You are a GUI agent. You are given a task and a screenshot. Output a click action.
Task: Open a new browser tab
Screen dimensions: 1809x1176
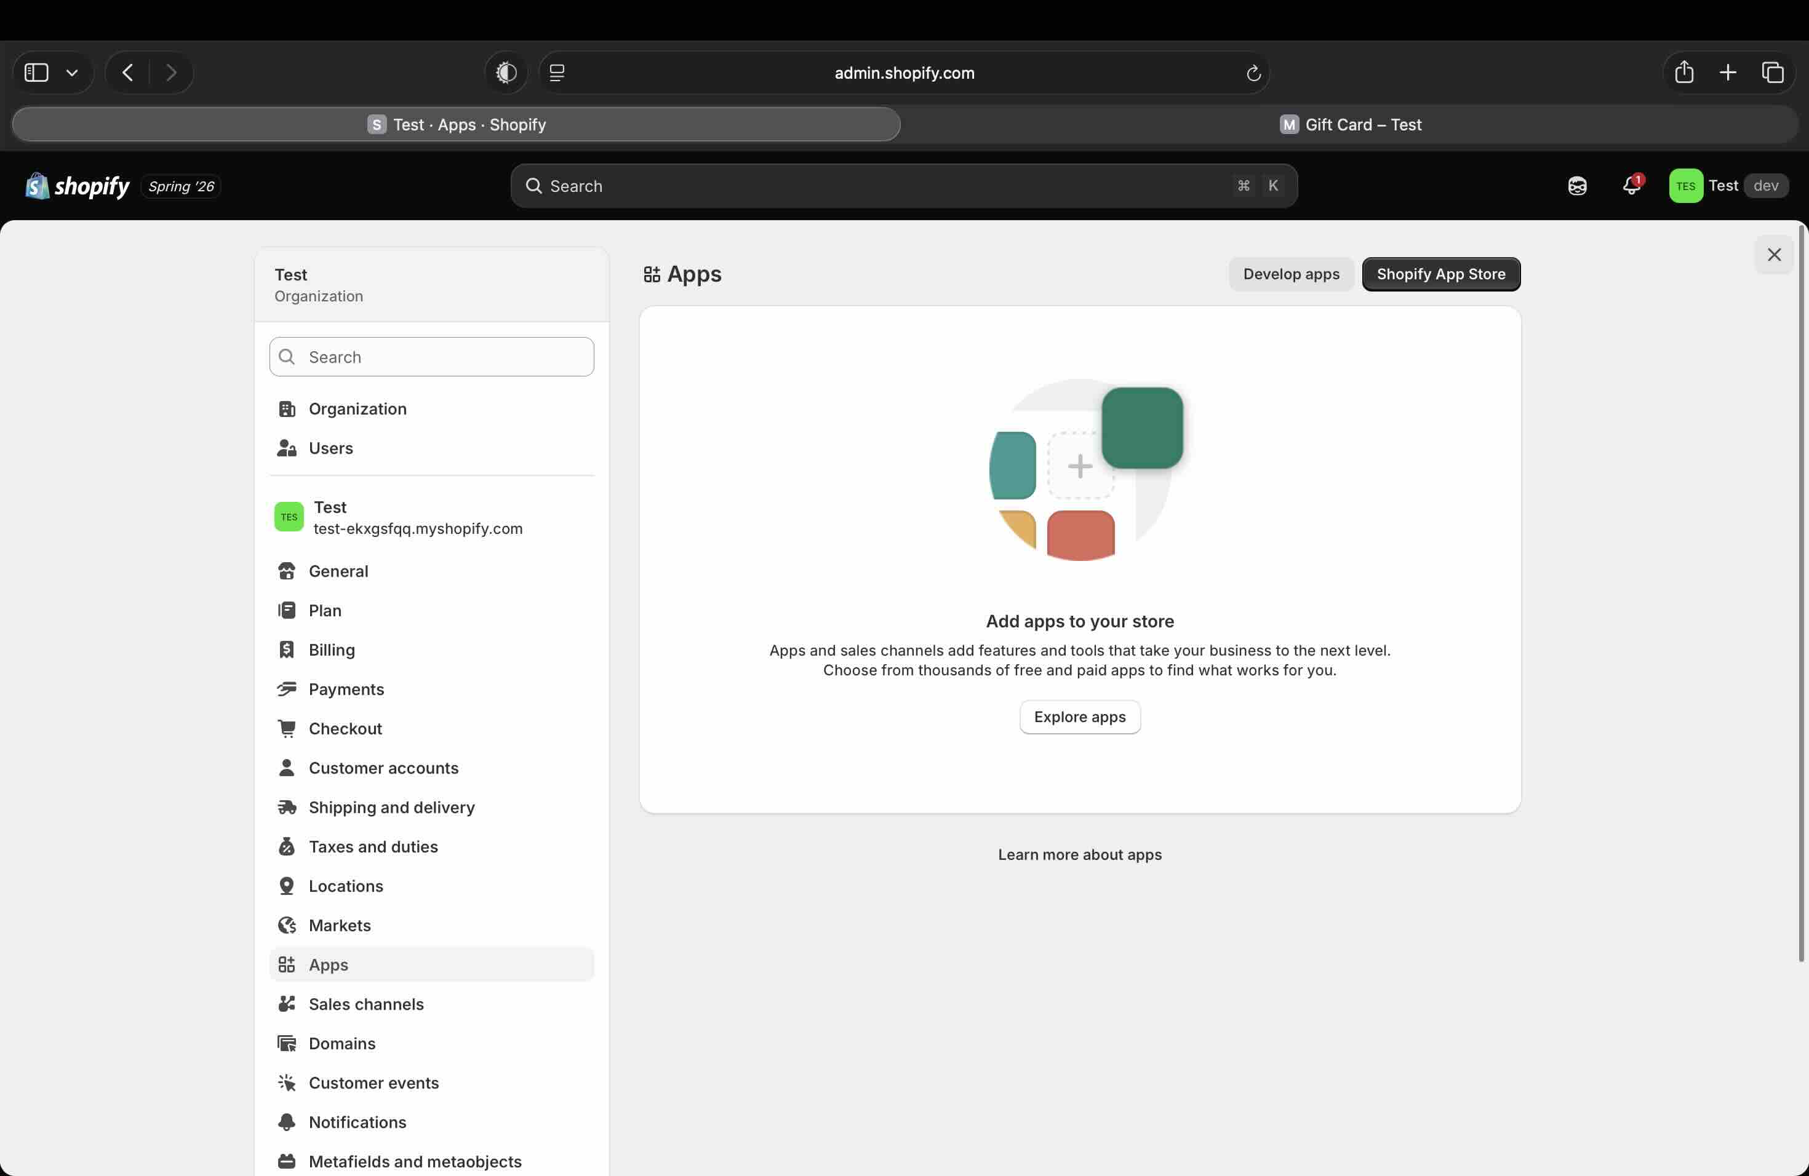pos(1728,73)
